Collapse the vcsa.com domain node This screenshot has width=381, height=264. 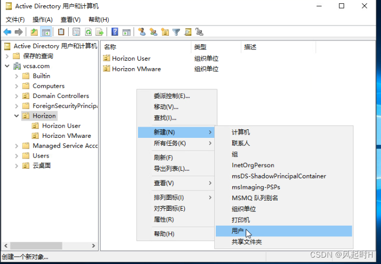click(7, 66)
